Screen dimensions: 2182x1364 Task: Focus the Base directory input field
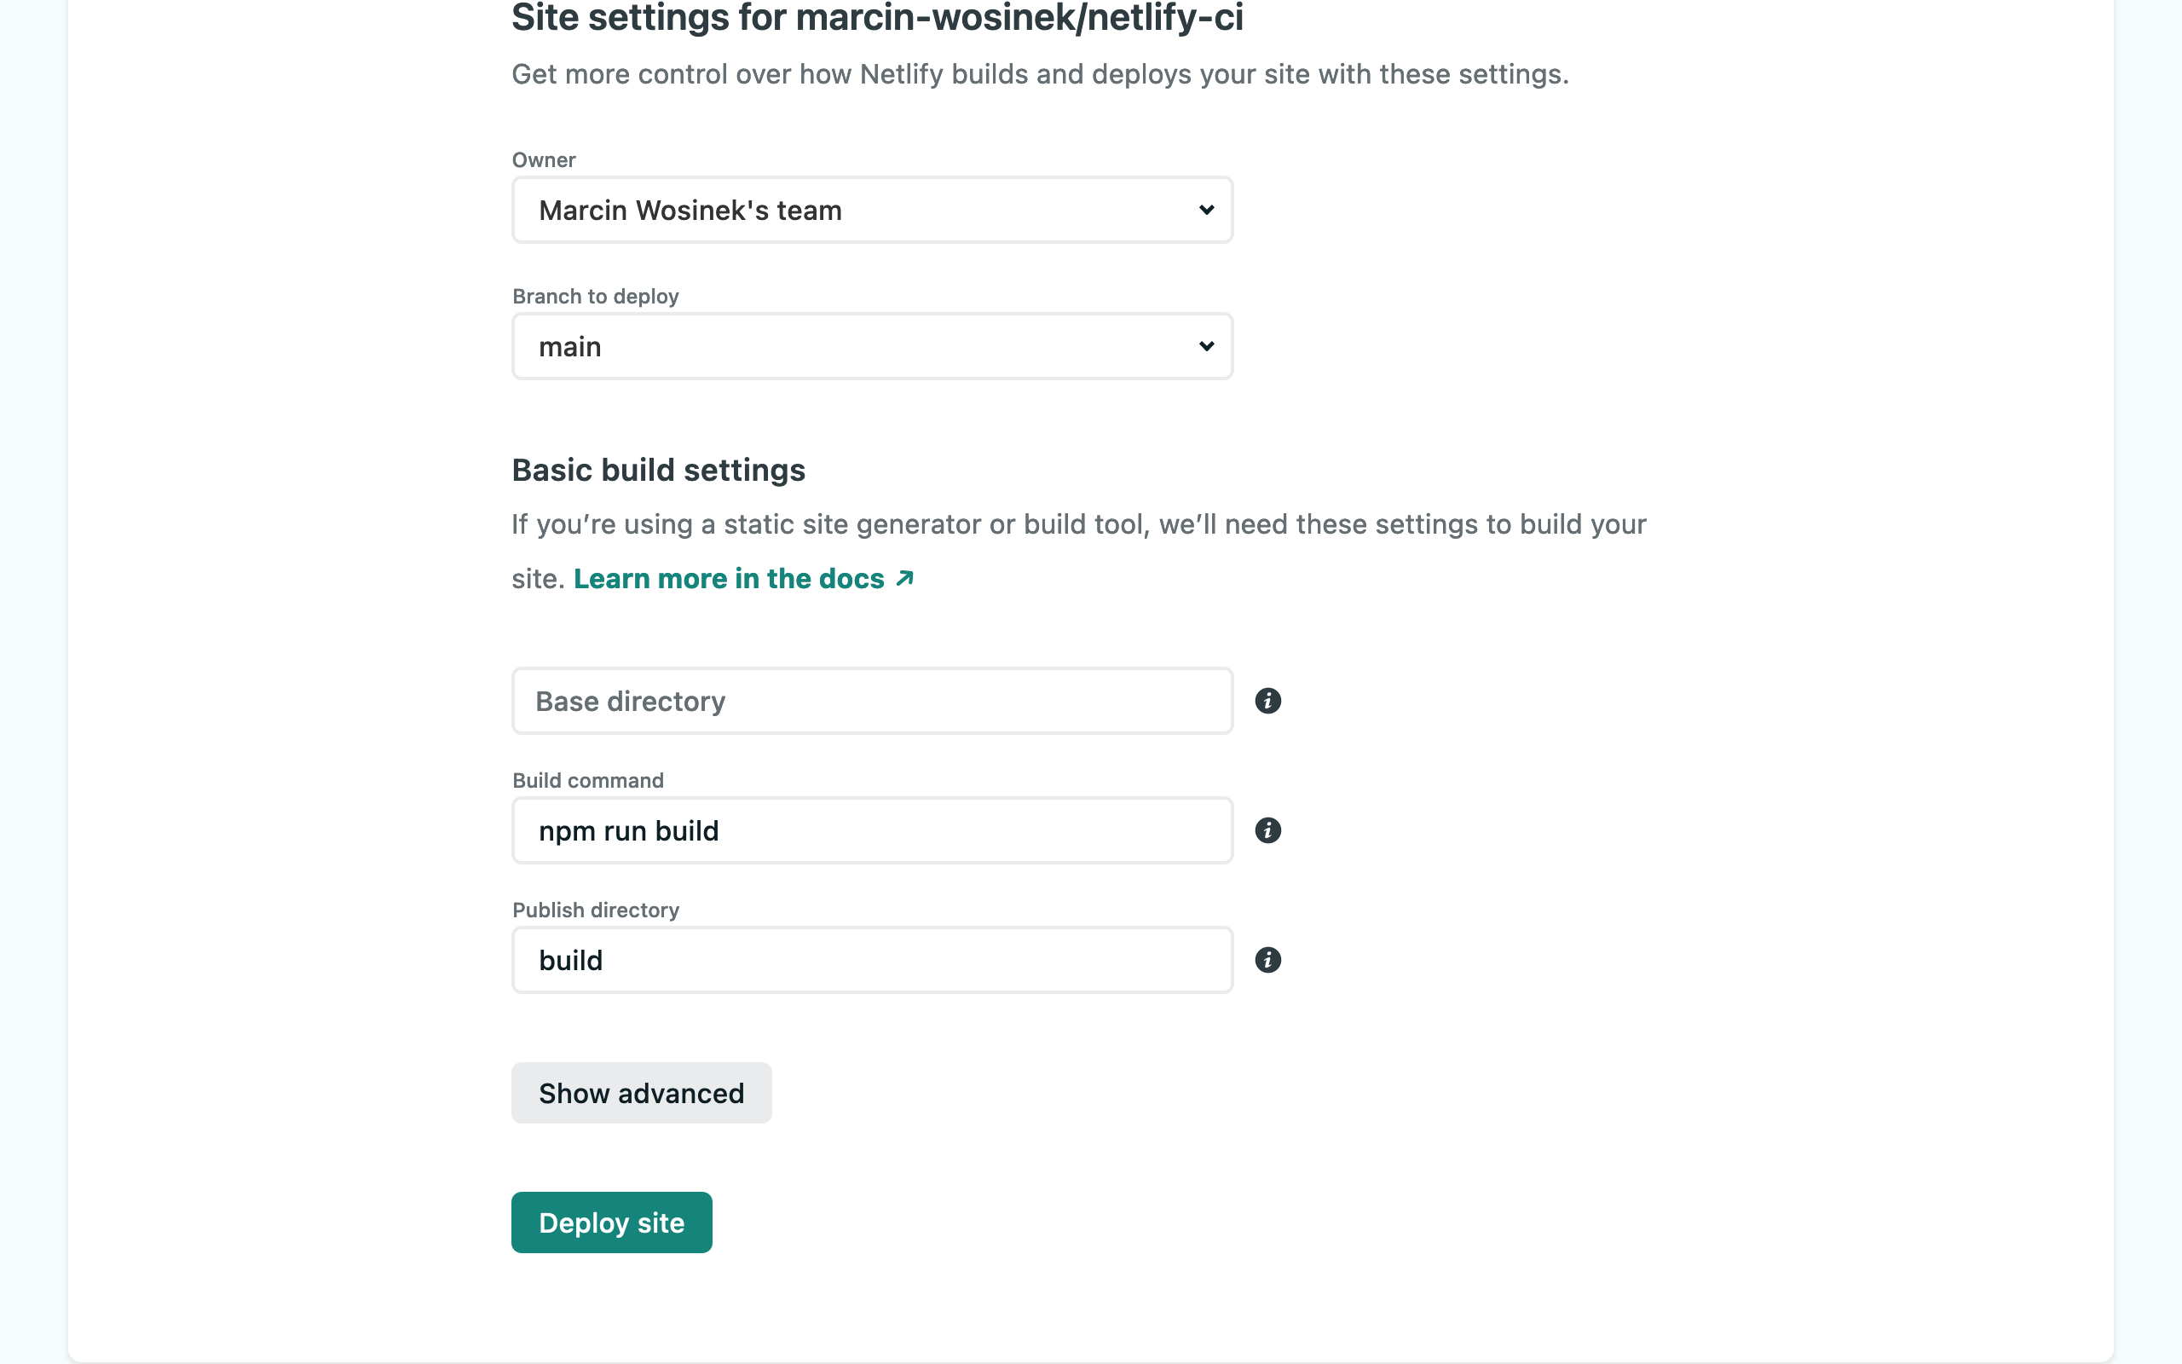pyautogui.click(x=871, y=701)
